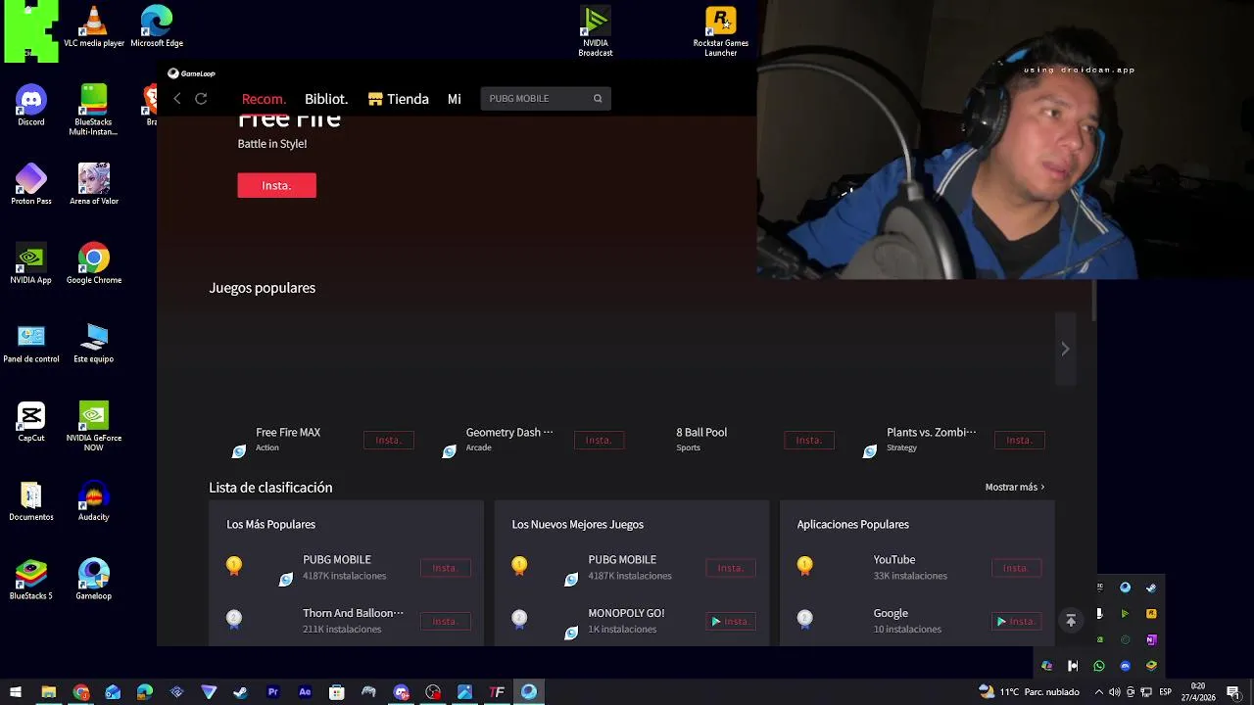Viewport: 1254px width, 705px height.
Task: Switch to Bibliot. tab
Action: pyautogui.click(x=326, y=99)
